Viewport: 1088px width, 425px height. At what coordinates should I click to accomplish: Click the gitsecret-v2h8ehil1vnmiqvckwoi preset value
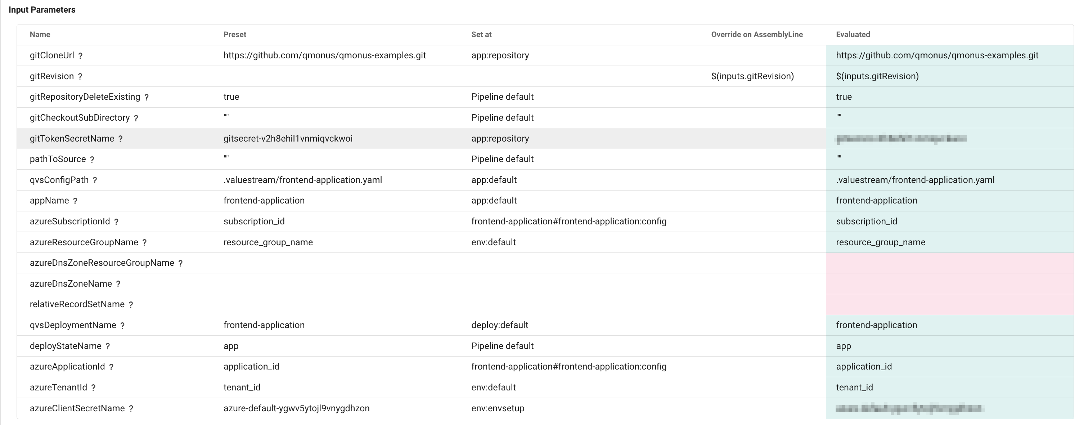[288, 139]
